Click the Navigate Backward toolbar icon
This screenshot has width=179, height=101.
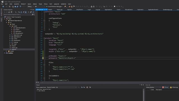[x=3, y=6]
